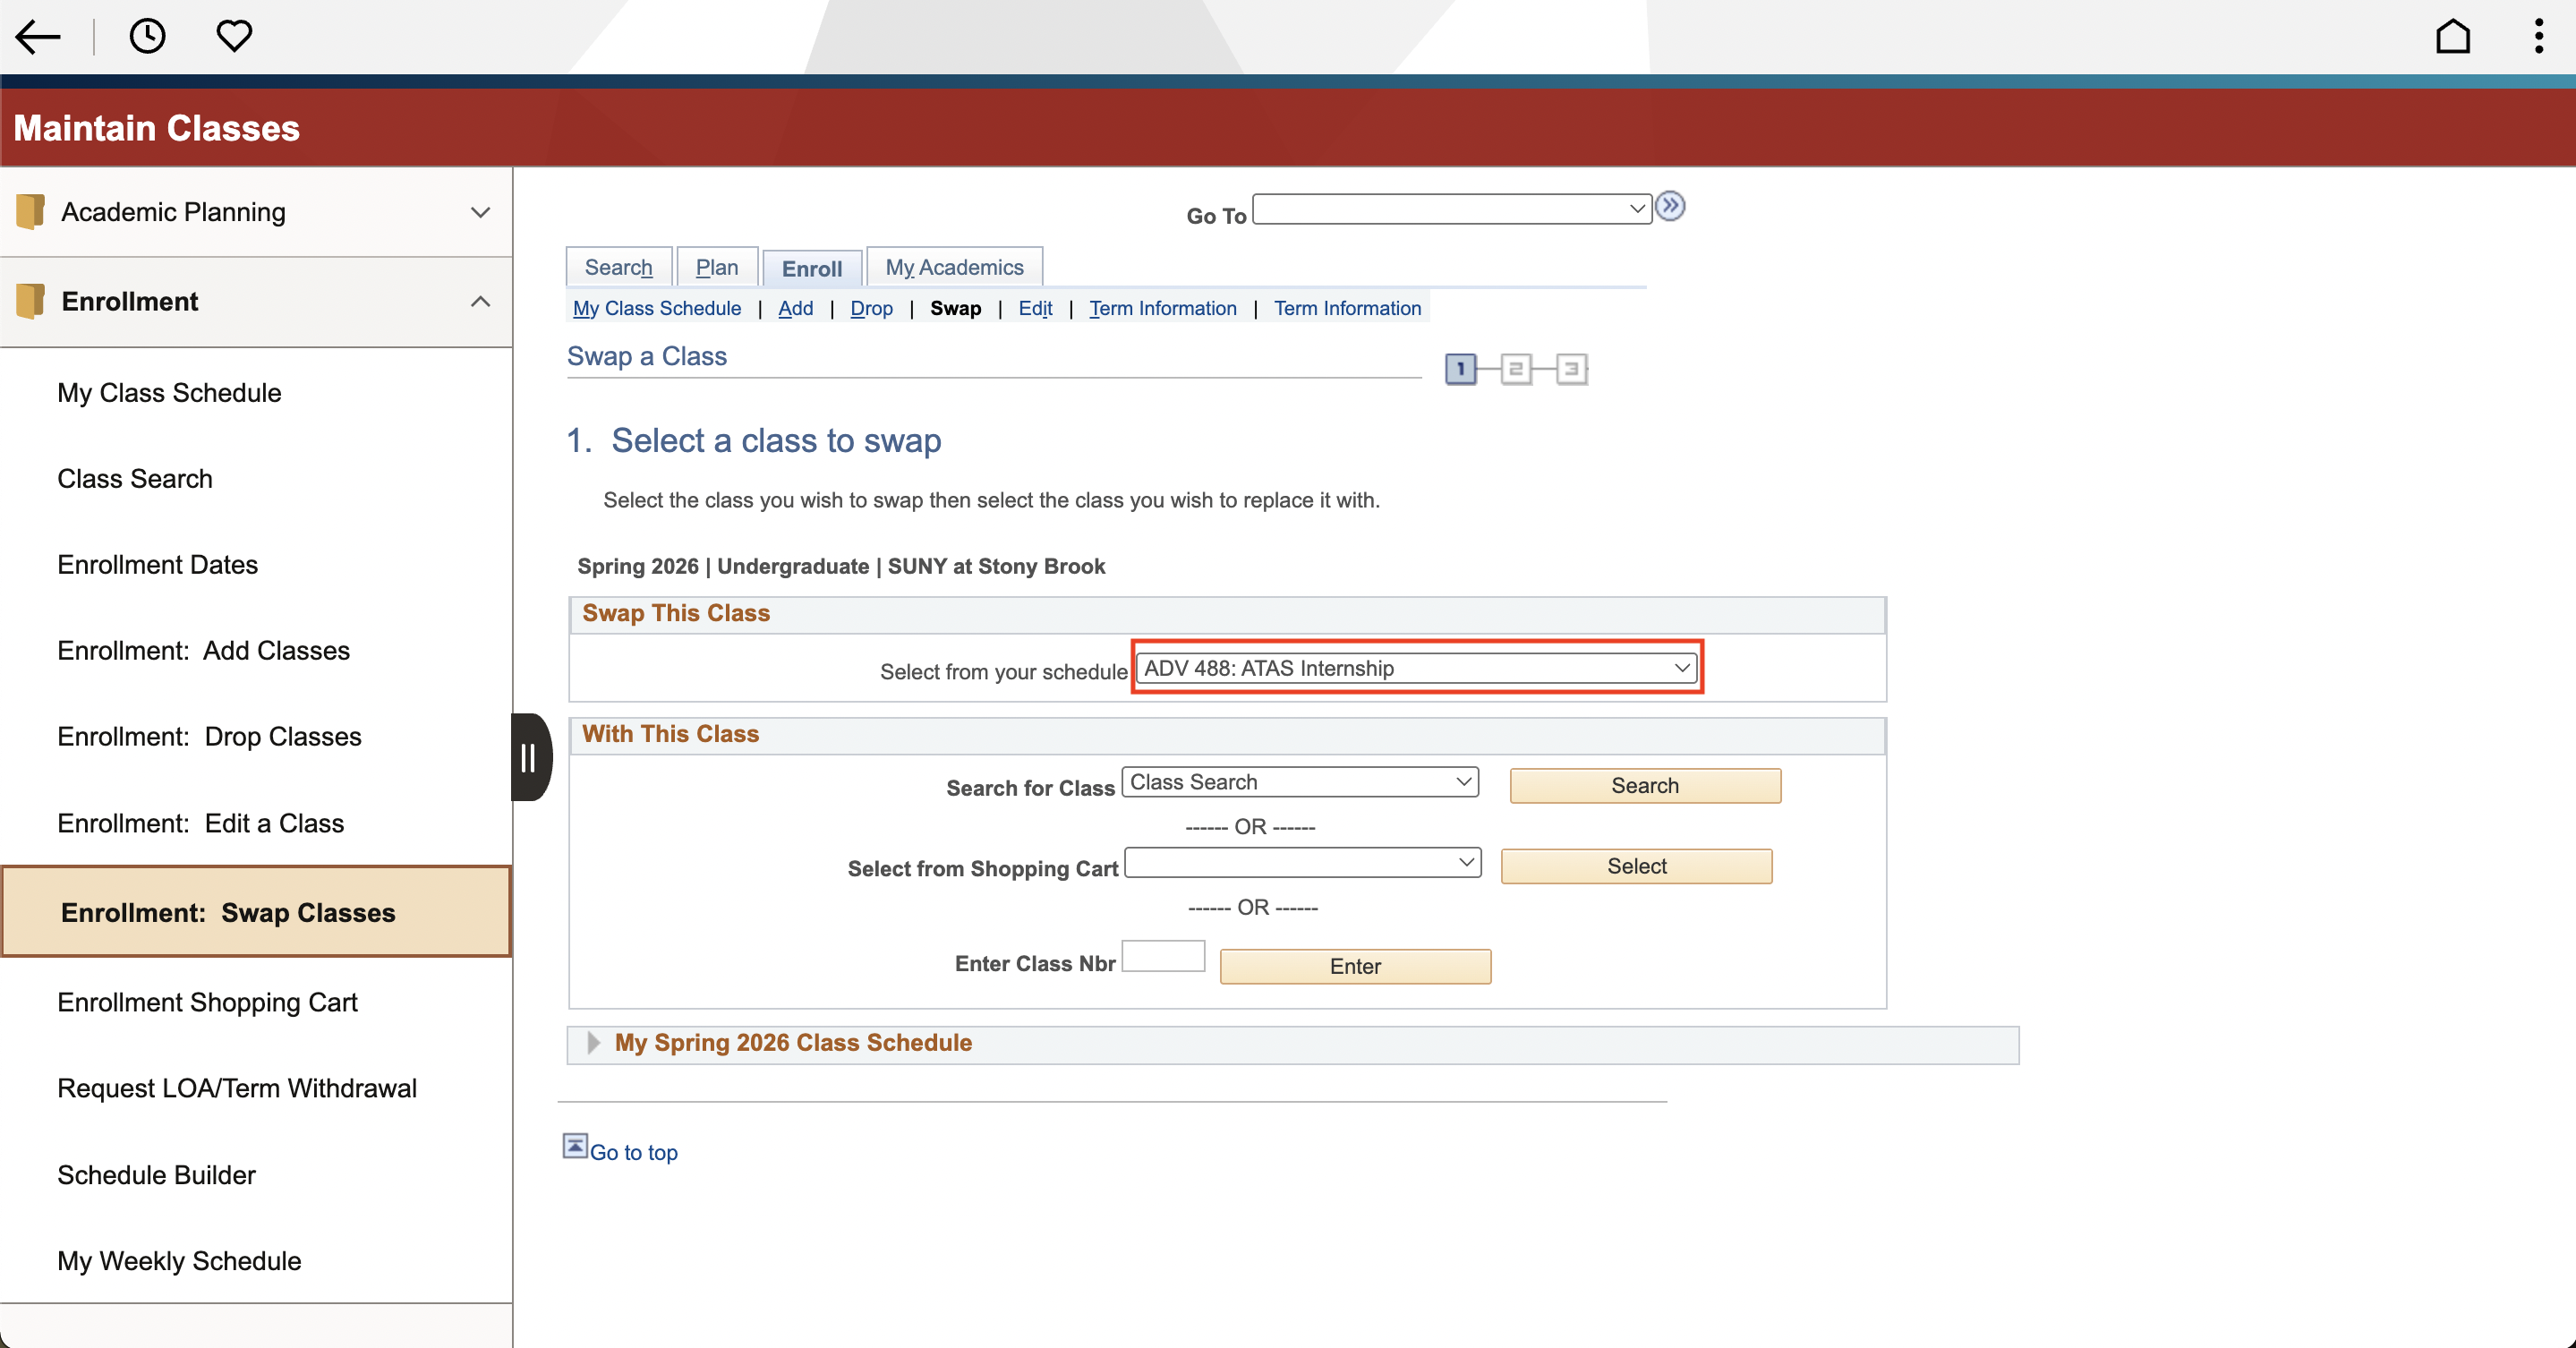Viewport: 2576px width, 1348px height.
Task: Click step 2 progress indicator
Action: (x=1515, y=369)
